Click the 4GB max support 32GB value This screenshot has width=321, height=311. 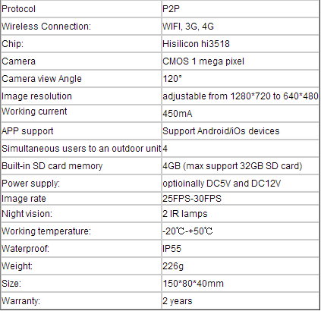click(232, 166)
